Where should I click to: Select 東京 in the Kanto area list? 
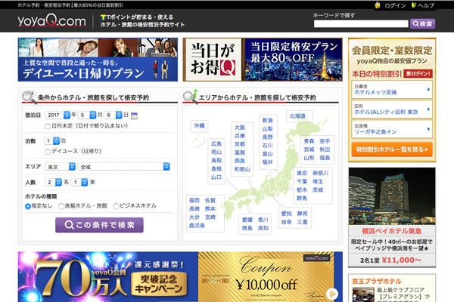pos(302,173)
